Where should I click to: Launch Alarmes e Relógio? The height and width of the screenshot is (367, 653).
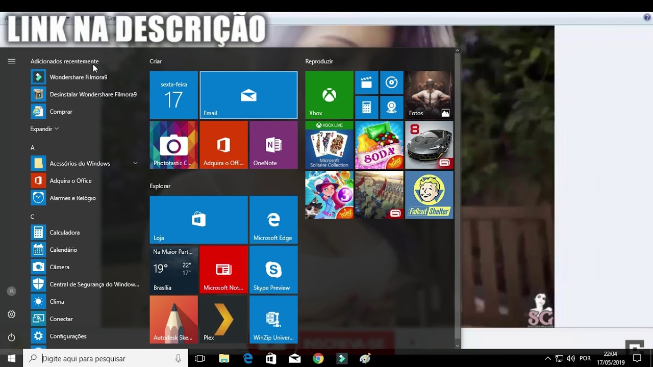(x=84, y=198)
